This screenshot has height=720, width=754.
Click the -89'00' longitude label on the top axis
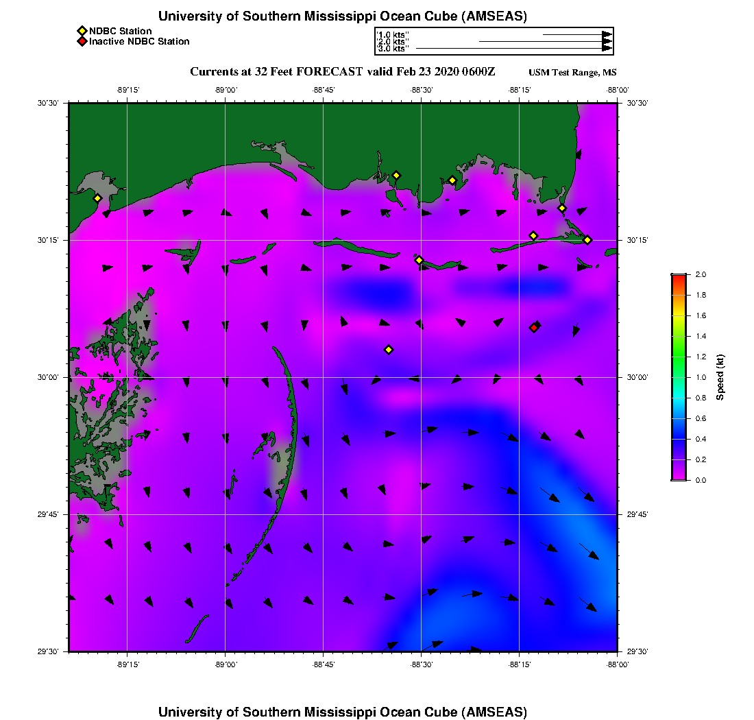226,90
